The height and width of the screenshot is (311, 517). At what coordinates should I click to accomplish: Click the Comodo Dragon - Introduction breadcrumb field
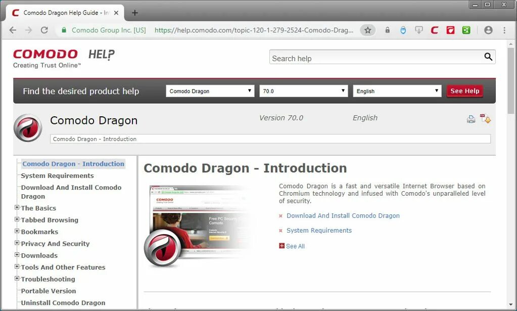click(270, 139)
